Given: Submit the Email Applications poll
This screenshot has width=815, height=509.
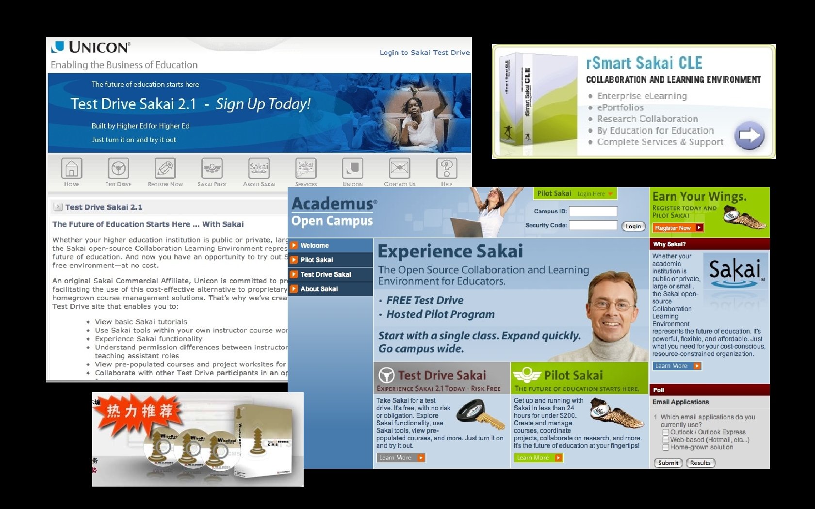Looking at the screenshot, I should [x=668, y=463].
